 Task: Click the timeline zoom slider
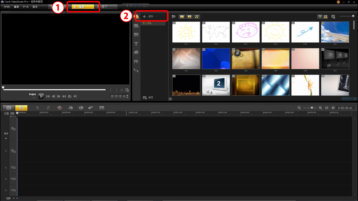(312, 108)
